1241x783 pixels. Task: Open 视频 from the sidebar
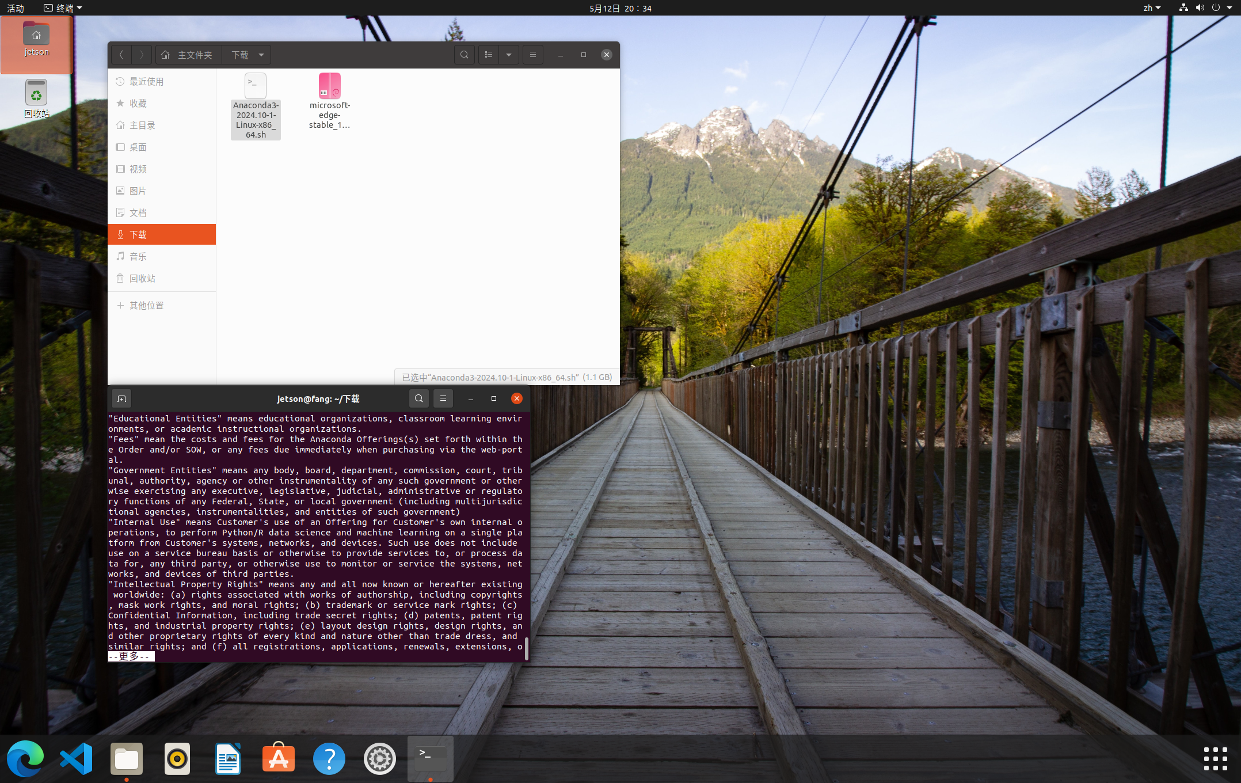coord(162,169)
